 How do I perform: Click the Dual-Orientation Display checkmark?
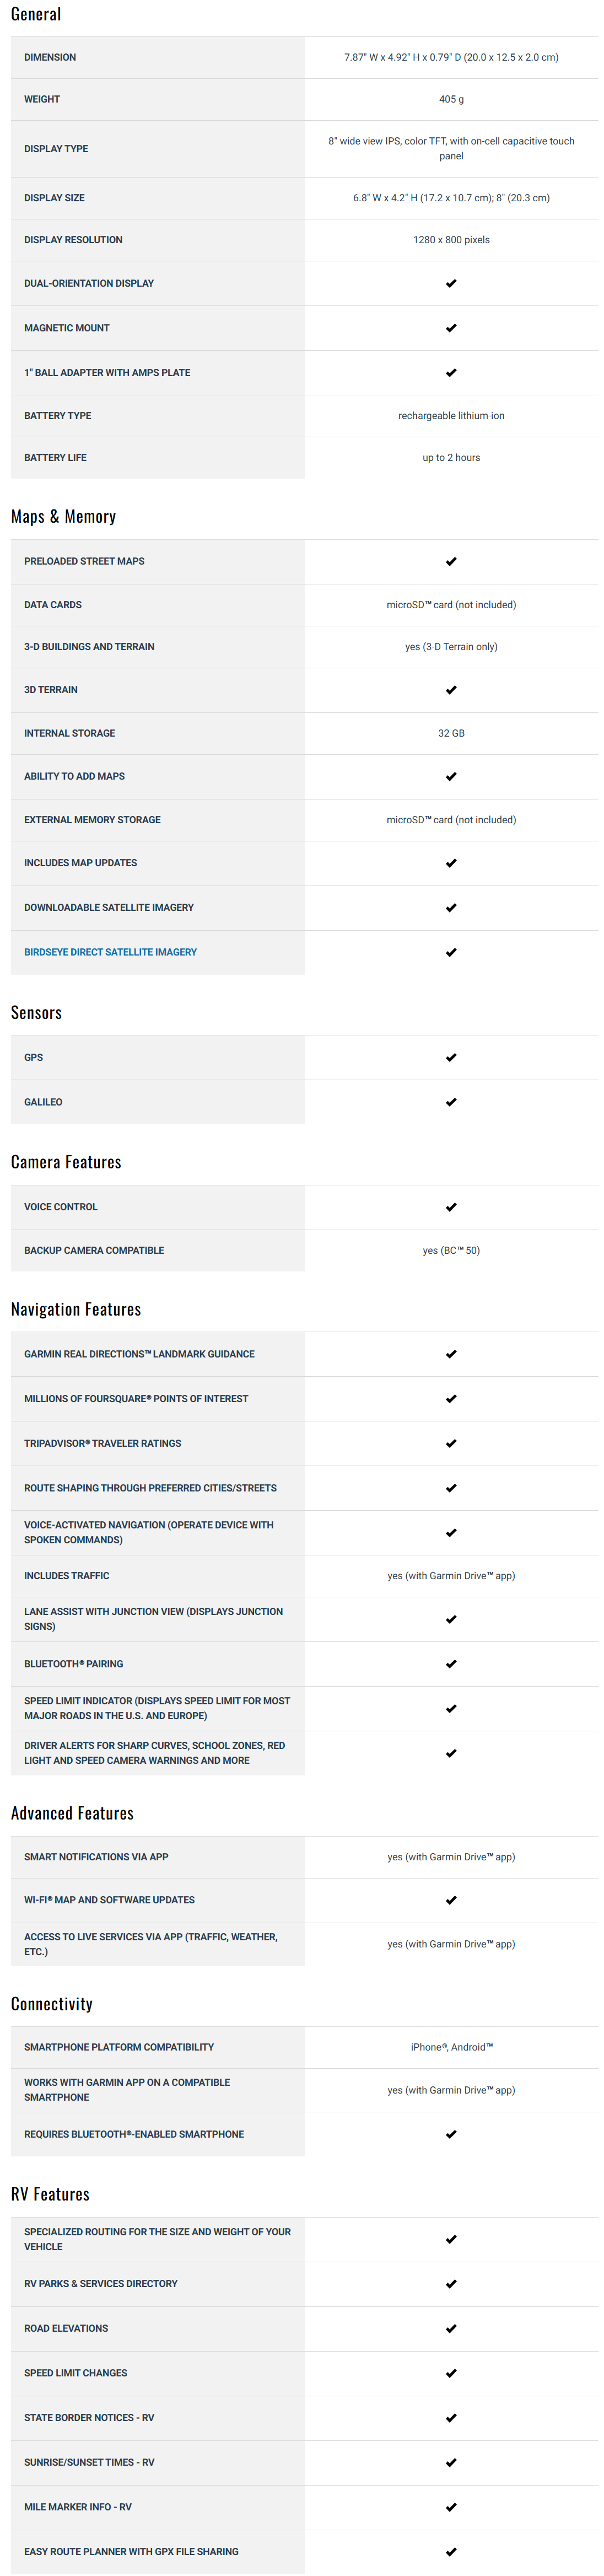point(451,284)
